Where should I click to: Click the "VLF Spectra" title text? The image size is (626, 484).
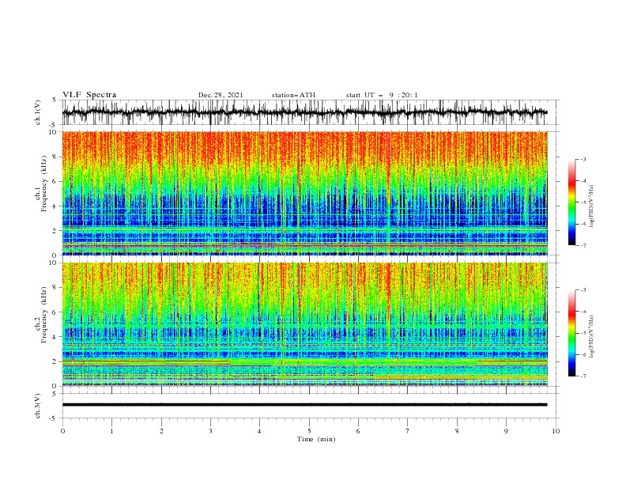tap(89, 95)
